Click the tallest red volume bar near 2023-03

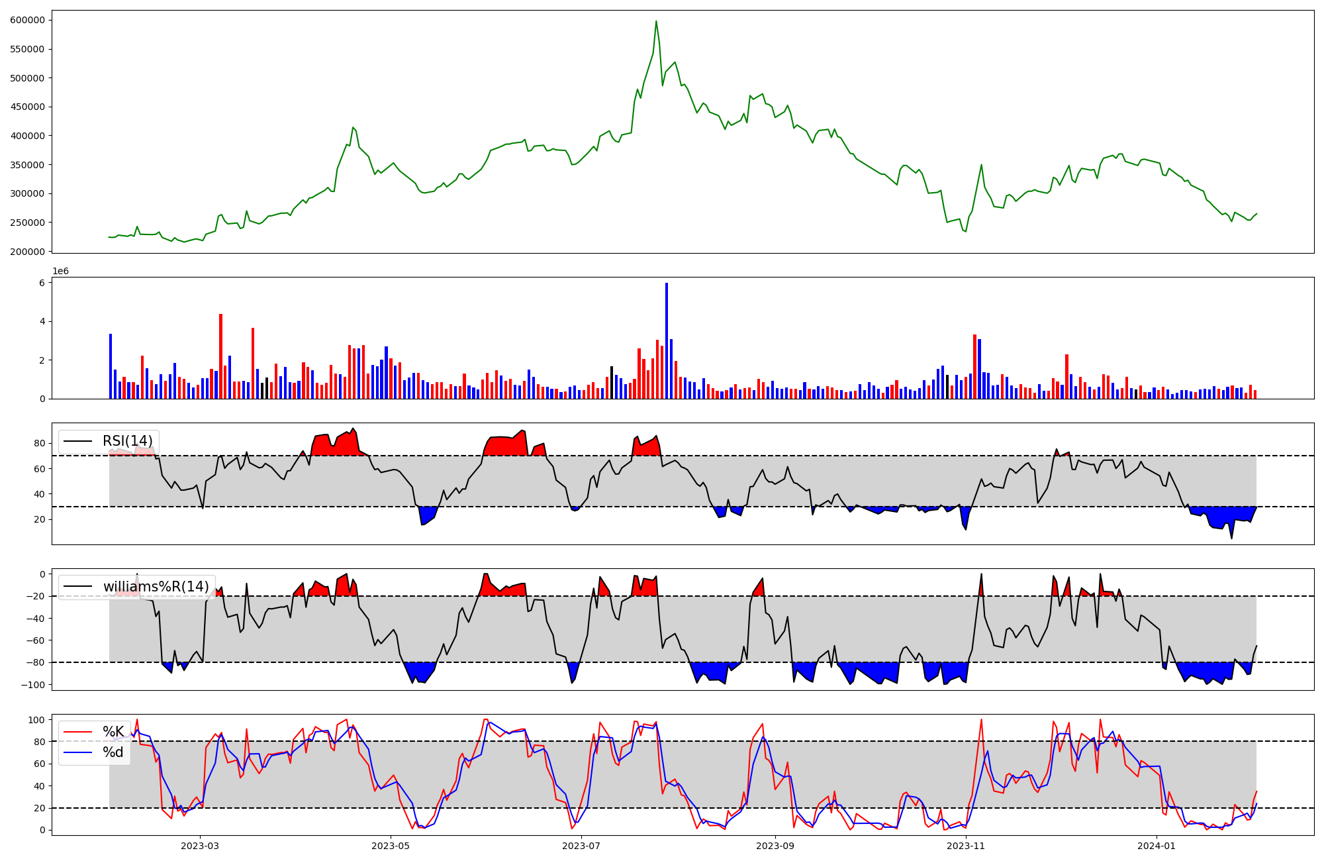point(220,356)
